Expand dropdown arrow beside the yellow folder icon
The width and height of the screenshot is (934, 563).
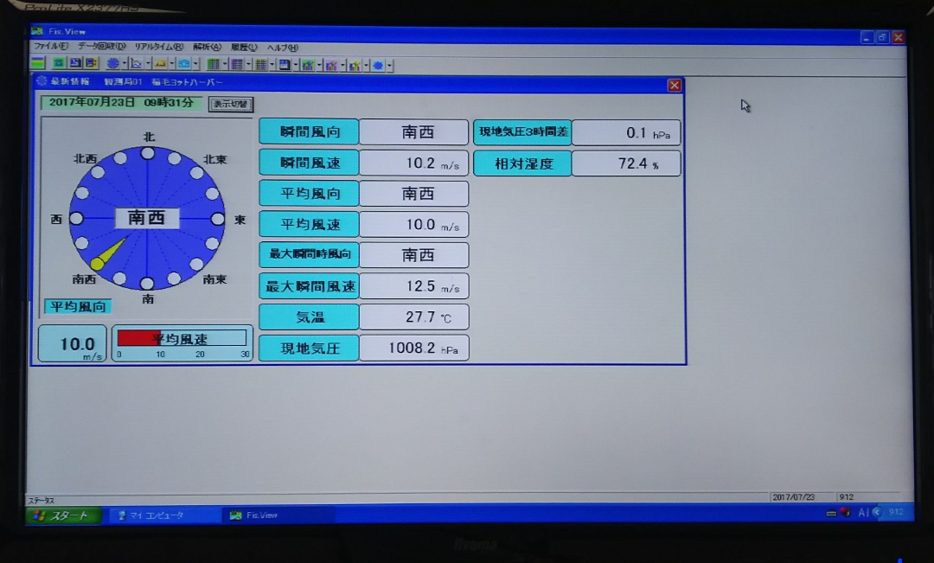(171, 64)
